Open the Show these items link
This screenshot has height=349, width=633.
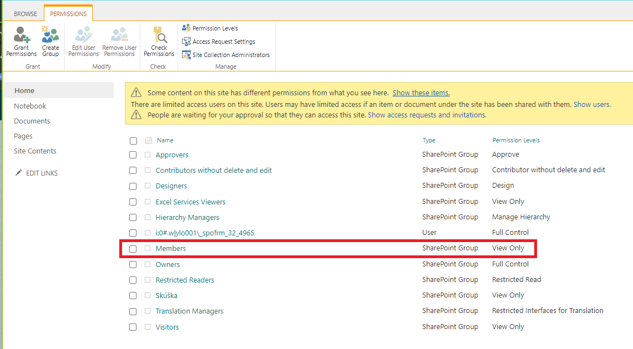point(421,93)
